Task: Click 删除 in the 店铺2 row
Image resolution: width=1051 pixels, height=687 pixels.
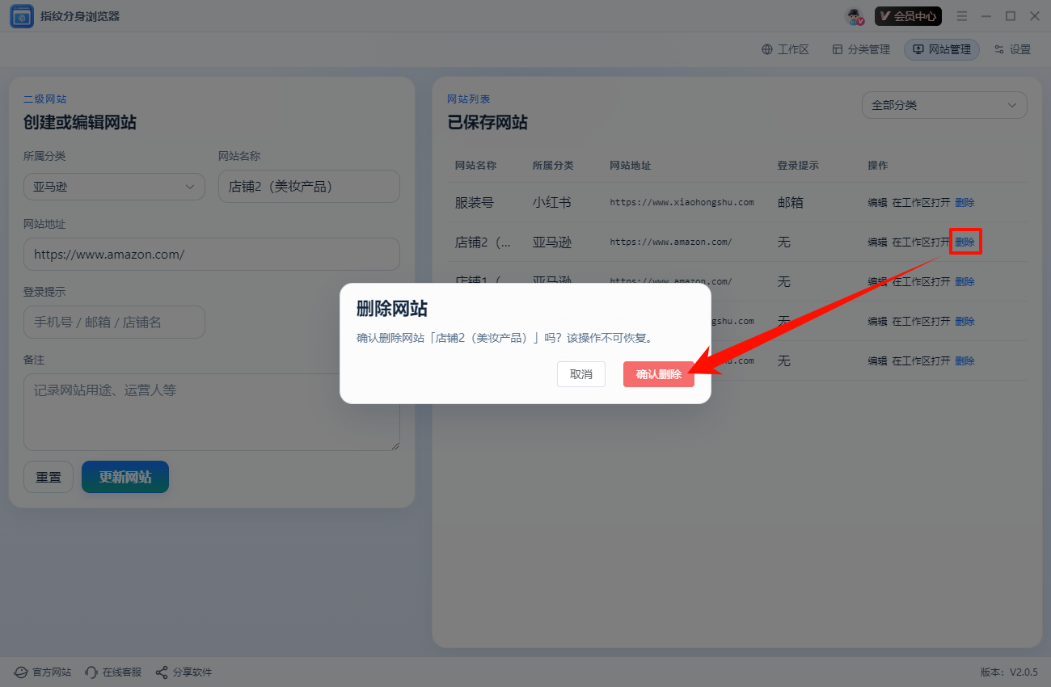Action: tap(964, 242)
